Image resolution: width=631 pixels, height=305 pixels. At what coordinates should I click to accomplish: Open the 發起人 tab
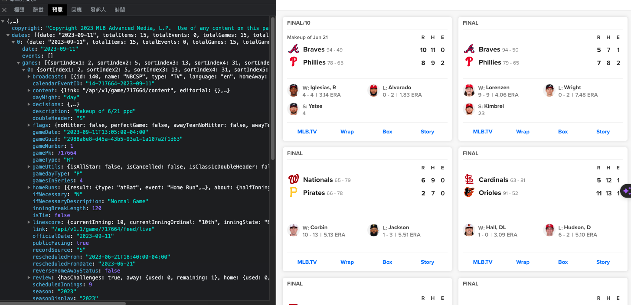click(98, 10)
